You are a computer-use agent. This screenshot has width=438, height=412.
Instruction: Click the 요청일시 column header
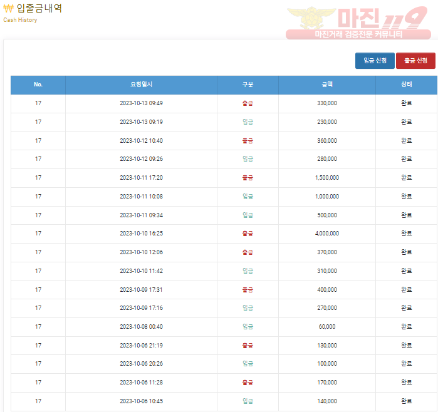coord(141,85)
